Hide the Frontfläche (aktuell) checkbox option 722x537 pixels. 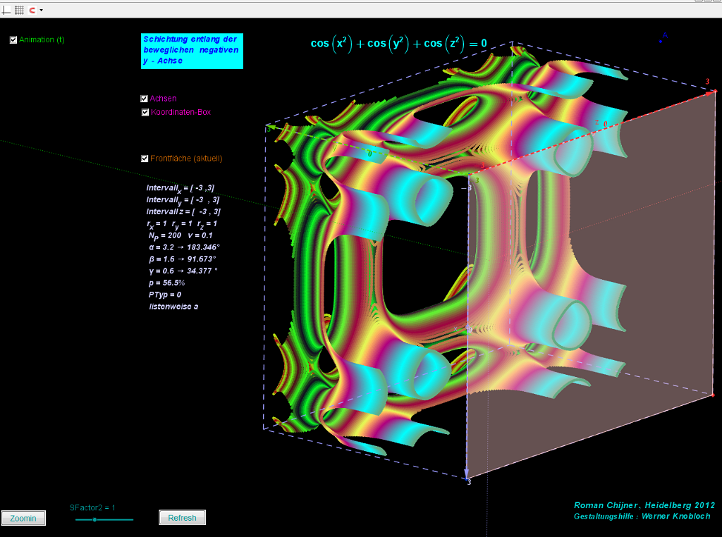click(x=145, y=159)
